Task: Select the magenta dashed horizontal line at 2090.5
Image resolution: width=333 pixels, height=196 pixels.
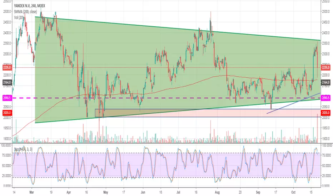Action: [166, 98]
